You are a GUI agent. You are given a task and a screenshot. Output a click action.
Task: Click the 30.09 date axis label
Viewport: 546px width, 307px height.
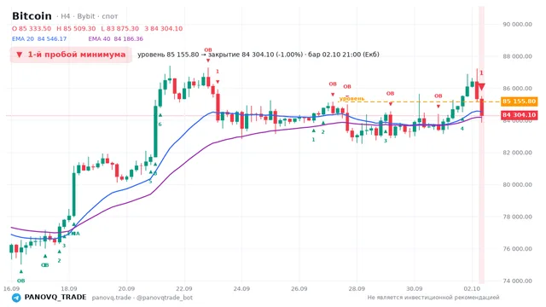(414, 288)
